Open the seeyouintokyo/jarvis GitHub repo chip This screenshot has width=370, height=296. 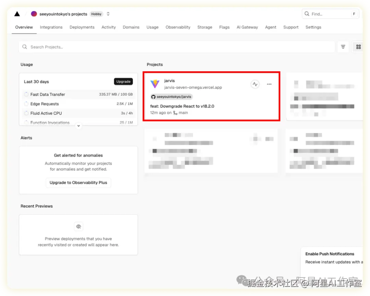click(x=172, y=97)
